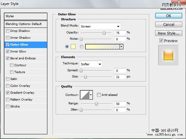Open the Blend Mode dropdown
Image resolution: width=186 pixels, height=139 pixels.
[x=100, y=26]
